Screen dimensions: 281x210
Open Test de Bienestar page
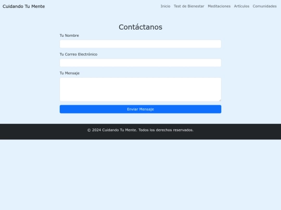[189, 6]
